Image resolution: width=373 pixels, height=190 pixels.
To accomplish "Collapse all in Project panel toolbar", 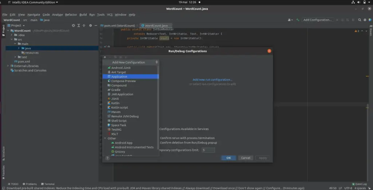I will pos(84,25).
